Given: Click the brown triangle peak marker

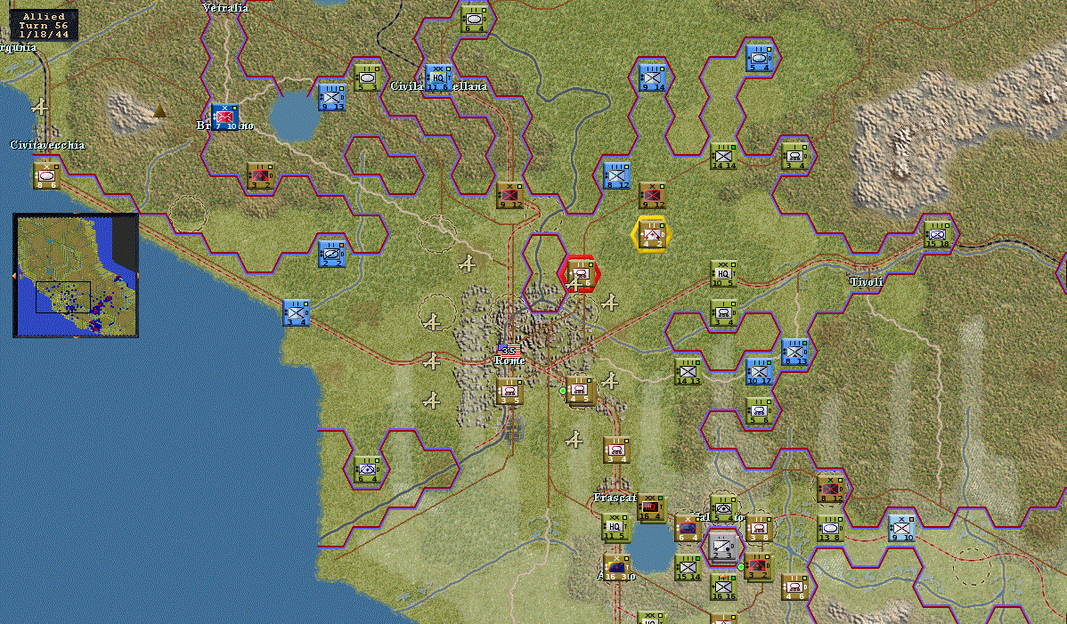Looking at the screenshot, I should (x=160, y=110).
